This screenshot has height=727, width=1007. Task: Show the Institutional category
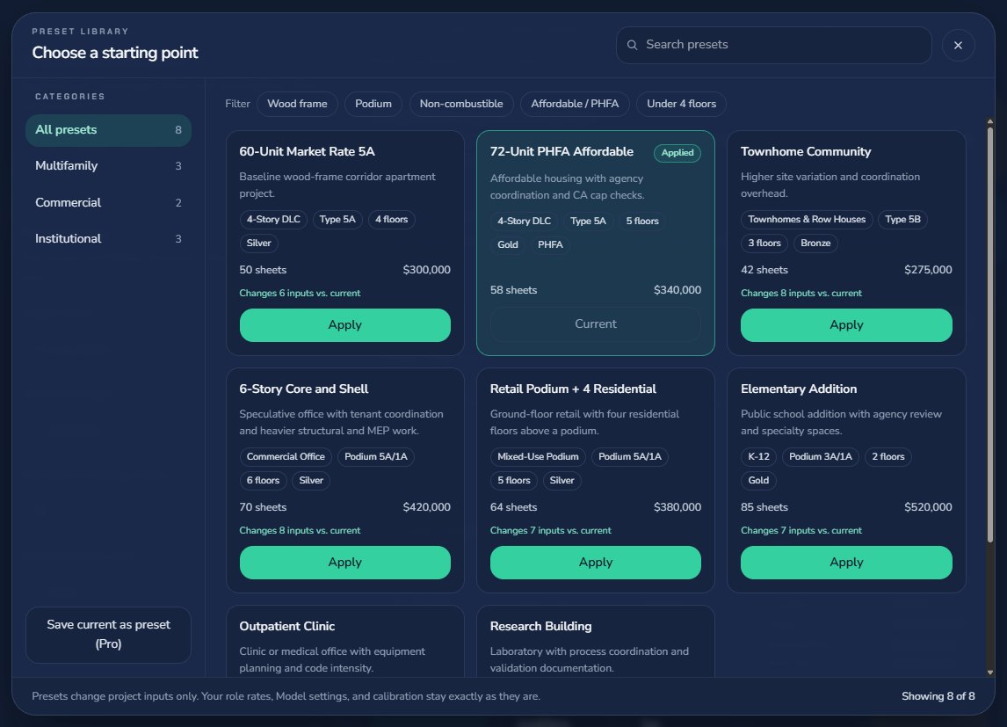click(x=109, y=238)
